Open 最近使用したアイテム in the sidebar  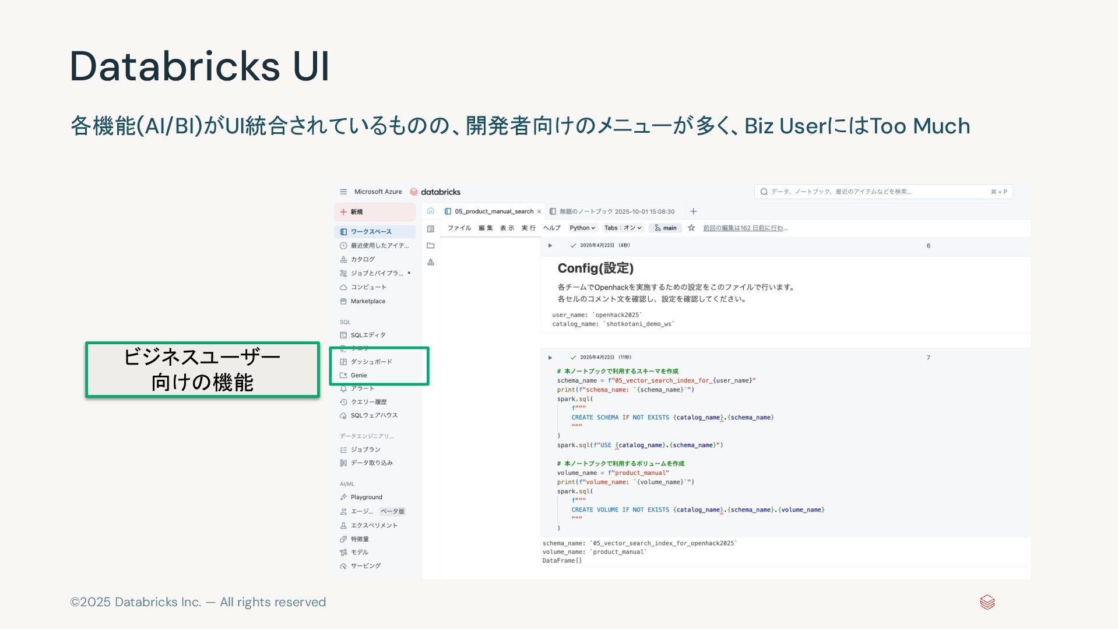pyautogui.click(x=375, y=246)
